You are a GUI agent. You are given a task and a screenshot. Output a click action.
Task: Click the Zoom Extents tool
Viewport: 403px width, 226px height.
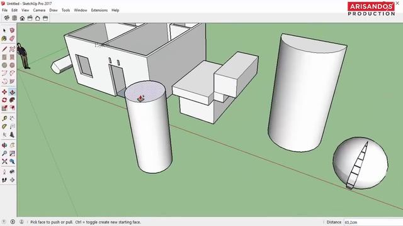click(4, 161)
